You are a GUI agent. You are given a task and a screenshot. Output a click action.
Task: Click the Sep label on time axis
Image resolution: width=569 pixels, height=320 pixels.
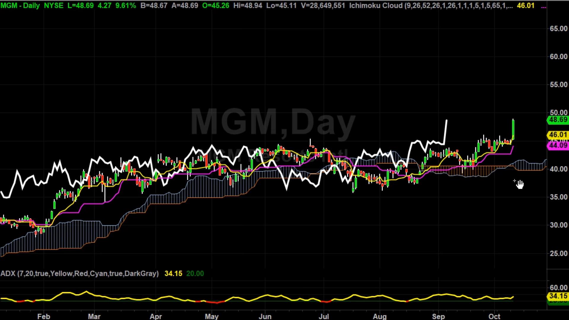point(438,316)
